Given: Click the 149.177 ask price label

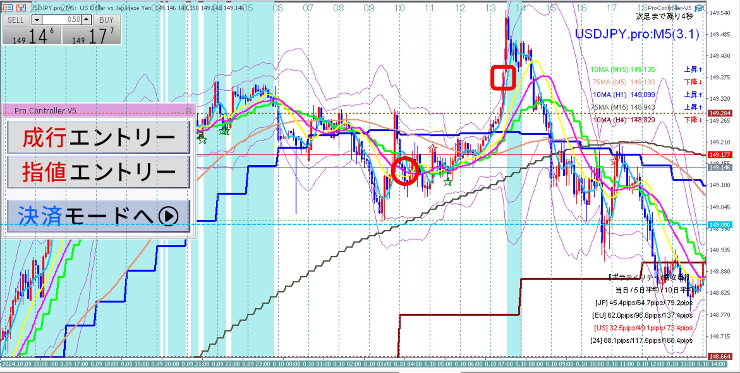Looking at the screenshot, I should pos(719,155).
